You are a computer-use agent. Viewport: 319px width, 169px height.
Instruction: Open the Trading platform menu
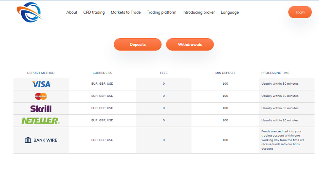point(161,12)
